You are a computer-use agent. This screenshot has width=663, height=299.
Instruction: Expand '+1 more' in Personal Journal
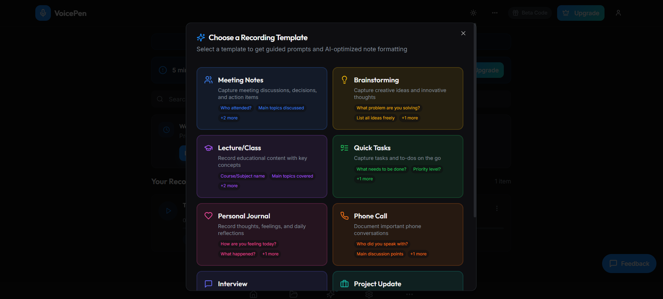point(270,254)
